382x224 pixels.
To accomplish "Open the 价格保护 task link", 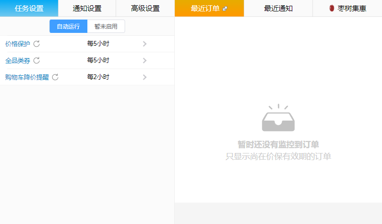I will pyautogui.click(x=18, y=44).
